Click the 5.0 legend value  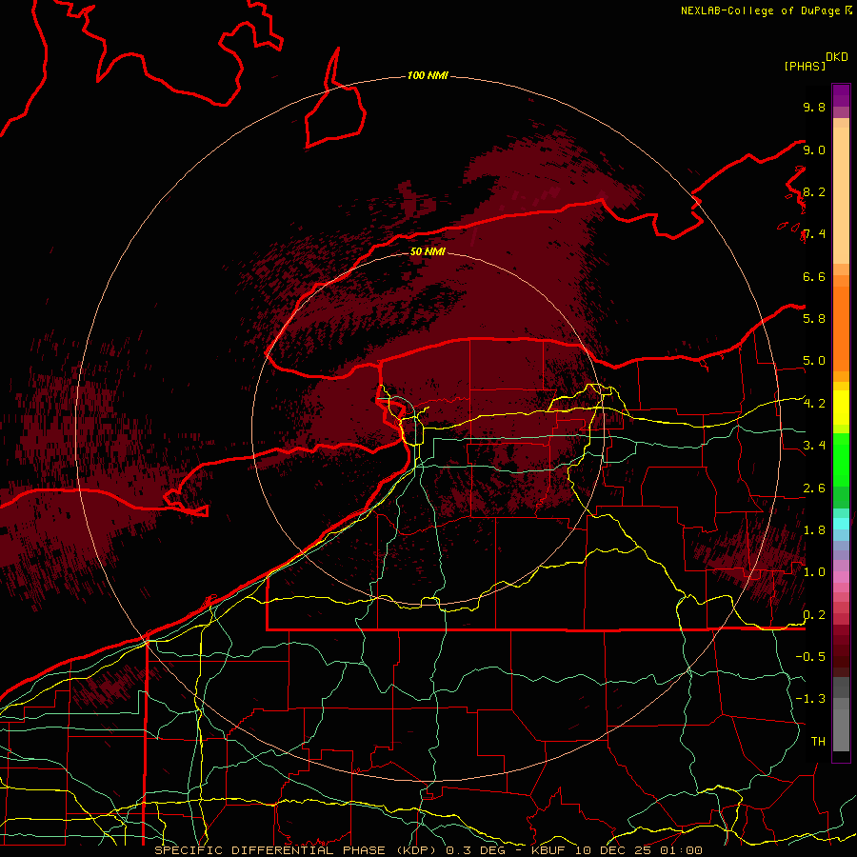[814, 361]
